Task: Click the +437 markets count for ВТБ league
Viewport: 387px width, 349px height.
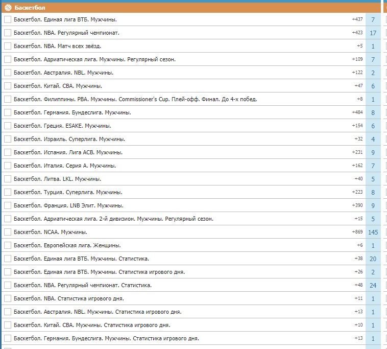Action: pos(357,19)
